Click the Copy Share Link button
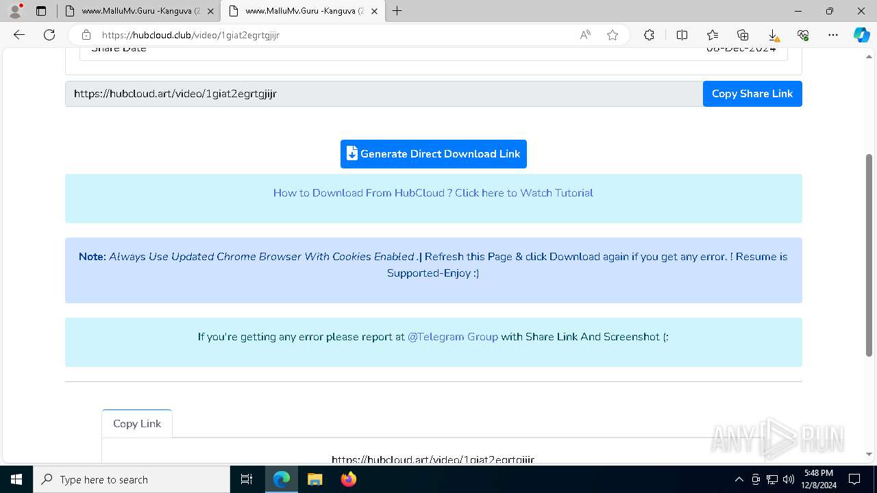This screenshot has width=877, height=493. click(x=752, y=94)
